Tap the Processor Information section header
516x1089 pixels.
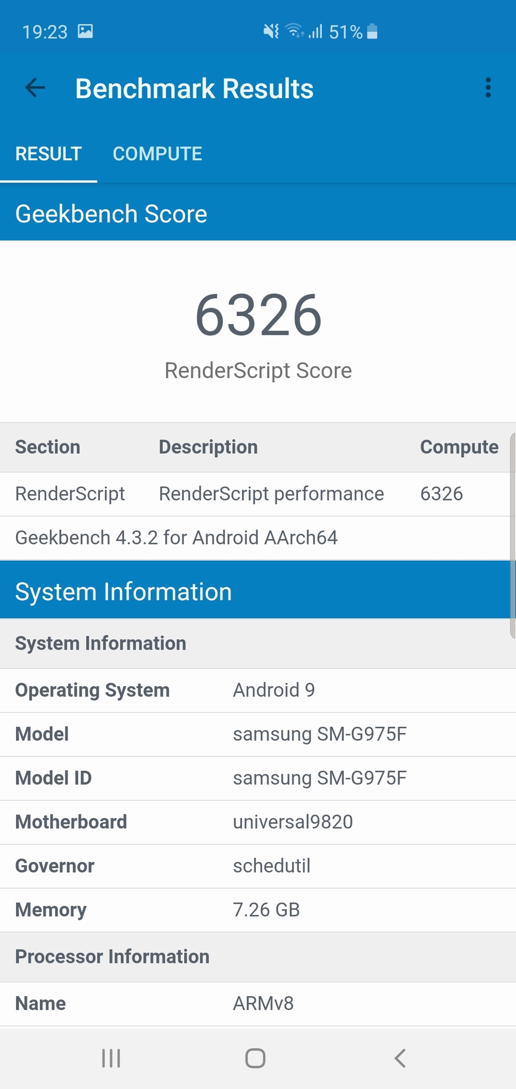[112, 956]
